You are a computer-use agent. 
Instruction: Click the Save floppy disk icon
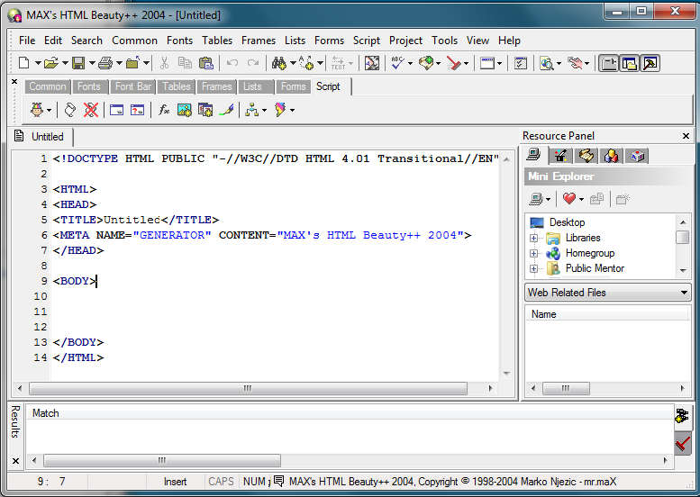pos(78,63)
